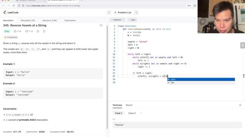The width and height of the screenshot is (245, 137).
Task: Click 'vowels = "aeiou"' code line
Action: click(x=137, y=41)
